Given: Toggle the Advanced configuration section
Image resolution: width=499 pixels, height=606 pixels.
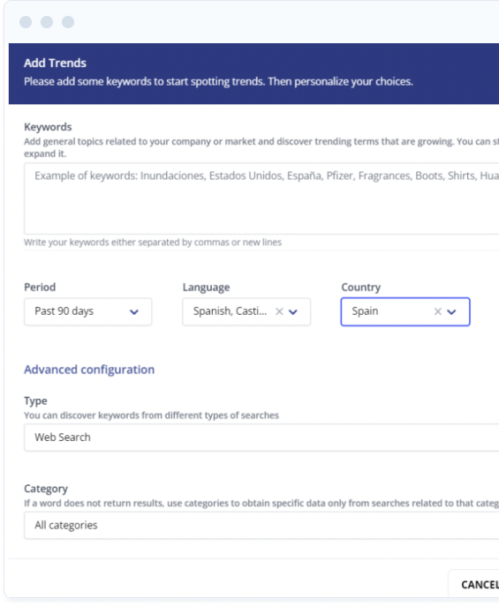Looking at the screenshot, I should [89, 370].
